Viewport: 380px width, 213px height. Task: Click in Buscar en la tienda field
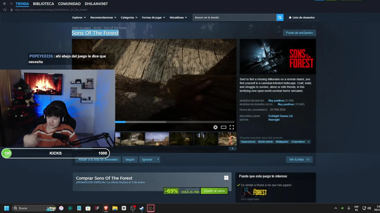click(235, 17)
